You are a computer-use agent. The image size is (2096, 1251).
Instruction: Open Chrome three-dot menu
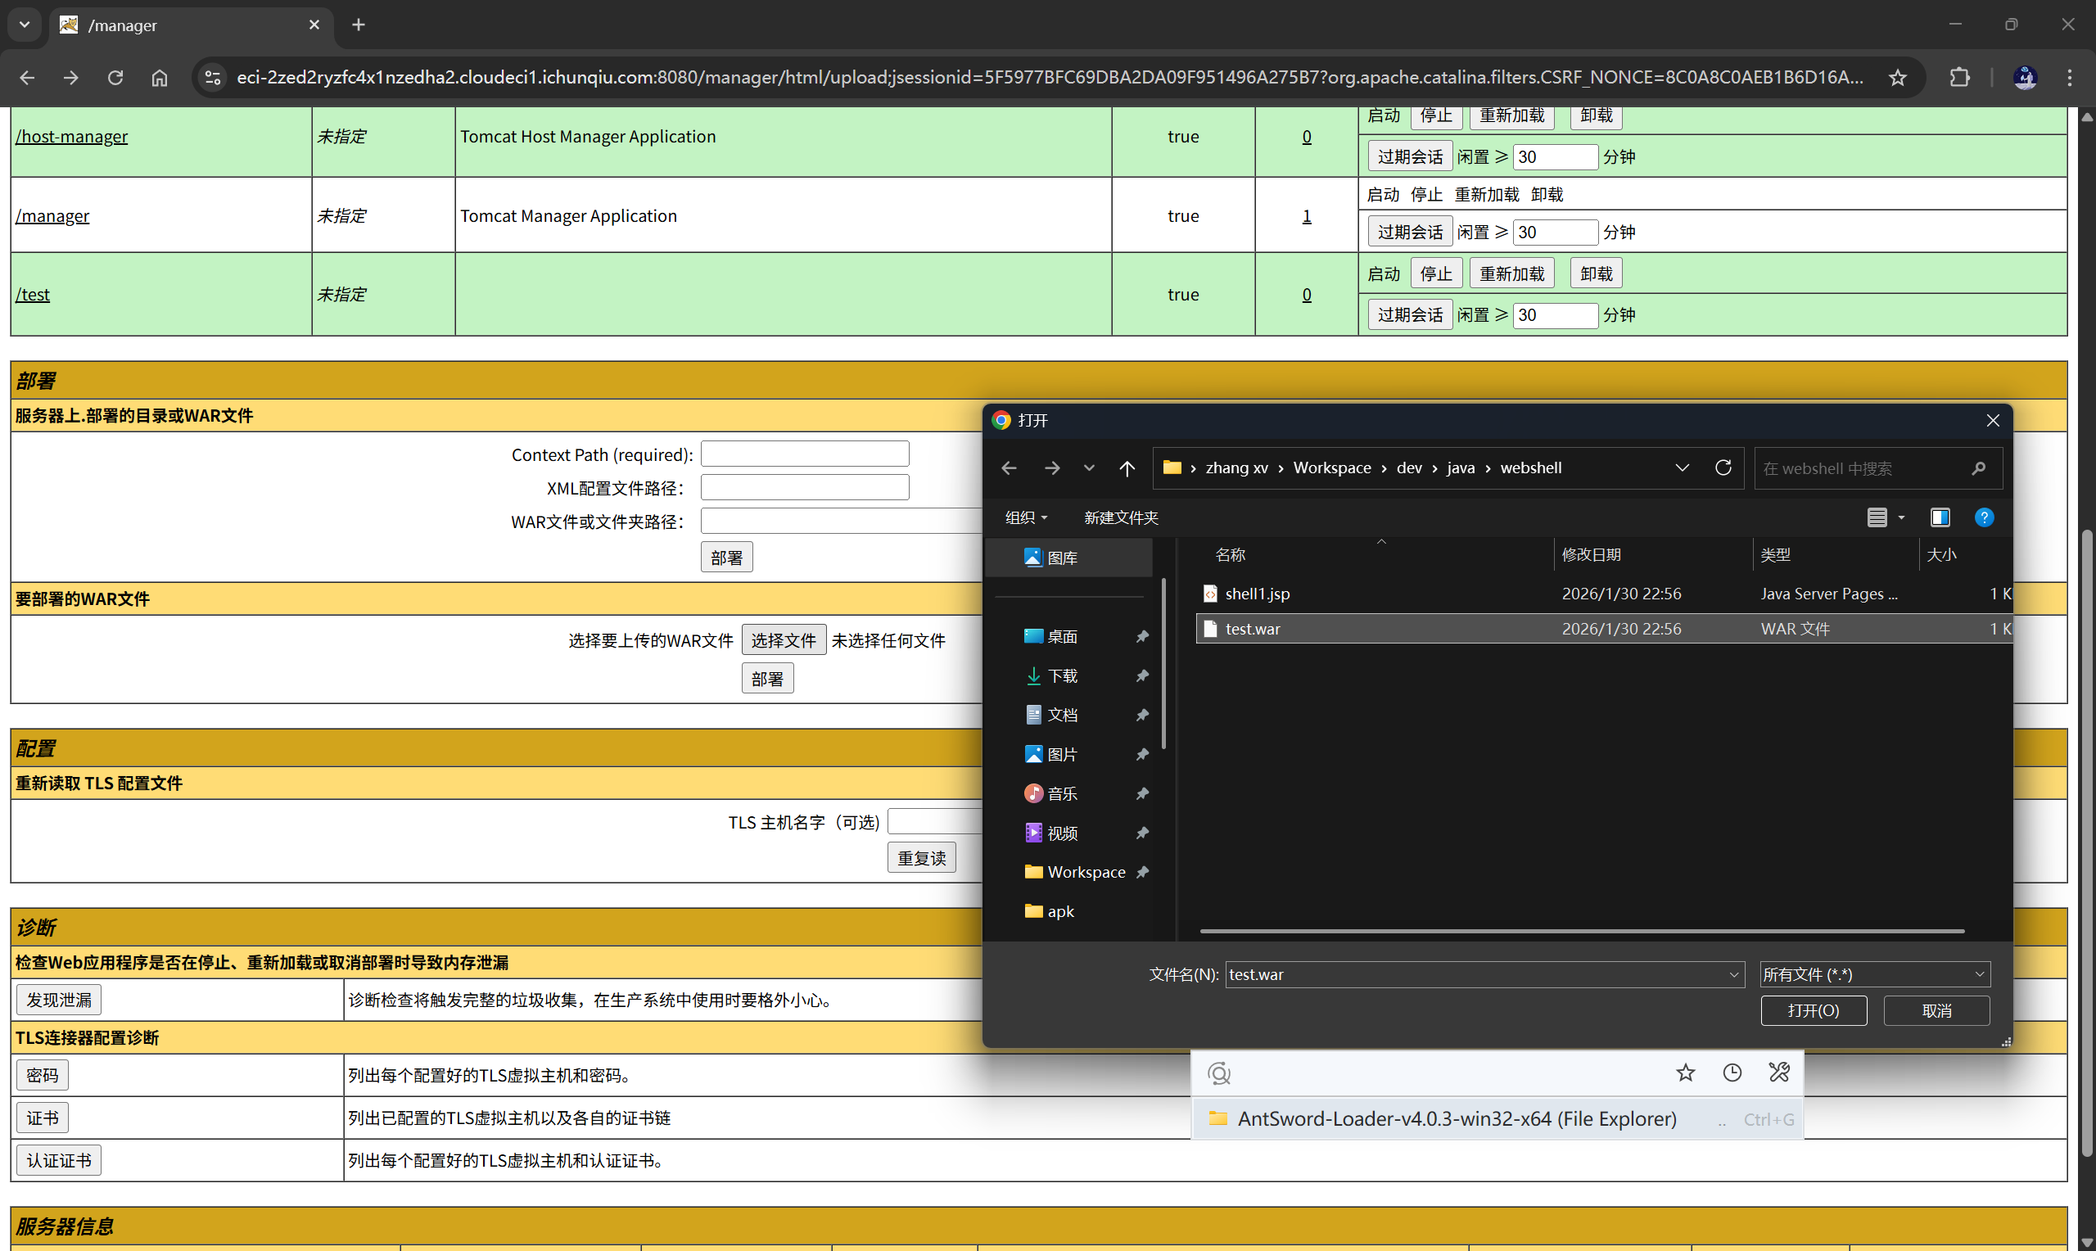(2069, 78)
